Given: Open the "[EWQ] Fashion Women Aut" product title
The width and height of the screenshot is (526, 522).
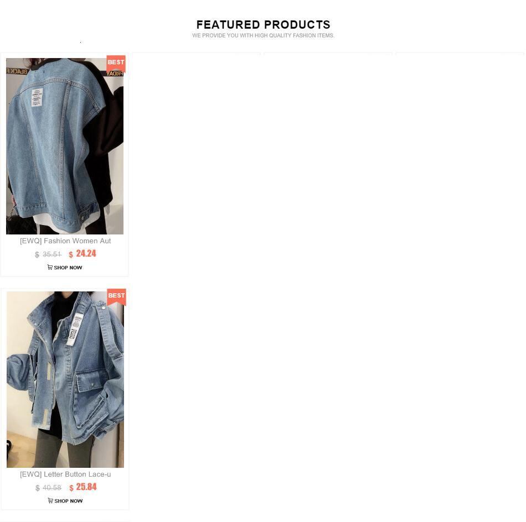Looking at the screenshot, I should (65, 241).
